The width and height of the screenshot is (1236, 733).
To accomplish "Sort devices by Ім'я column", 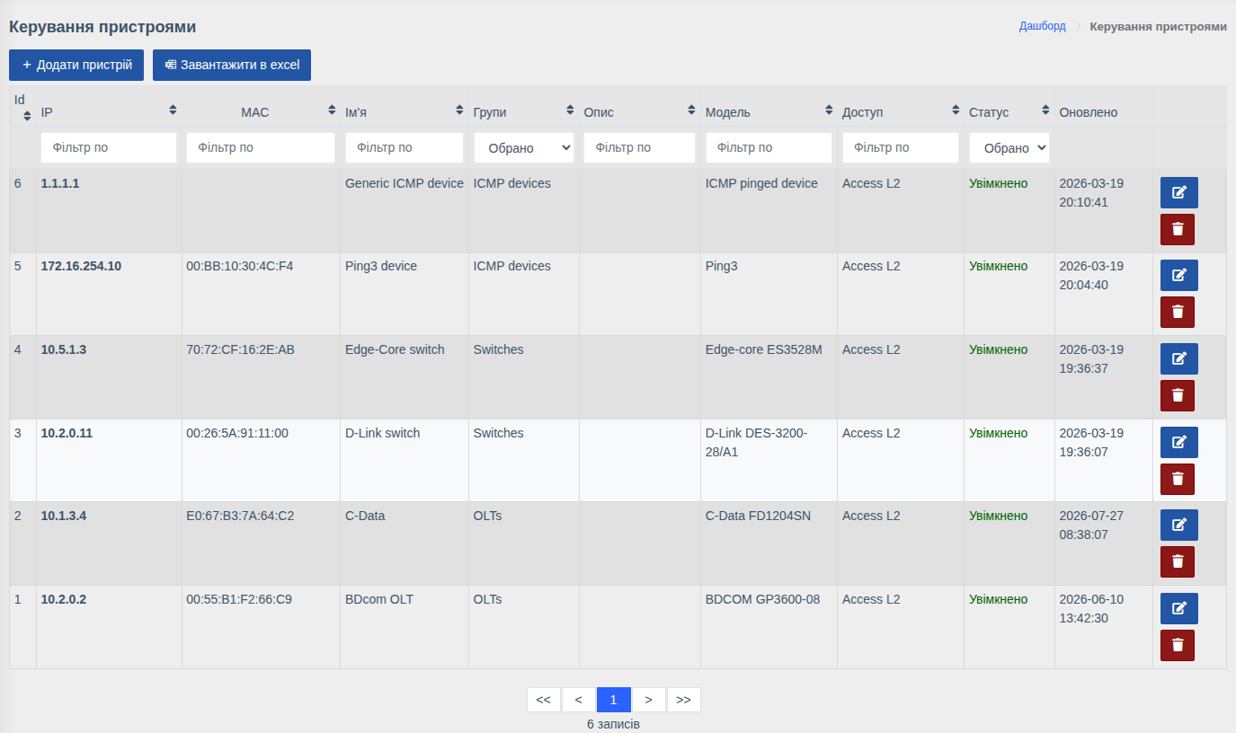I will coord(460,110).
